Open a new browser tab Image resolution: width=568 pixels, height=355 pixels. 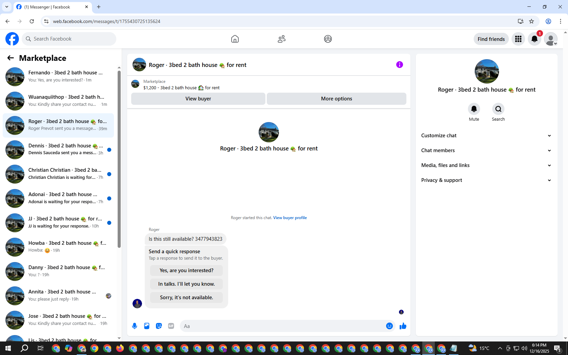(99, 7)
